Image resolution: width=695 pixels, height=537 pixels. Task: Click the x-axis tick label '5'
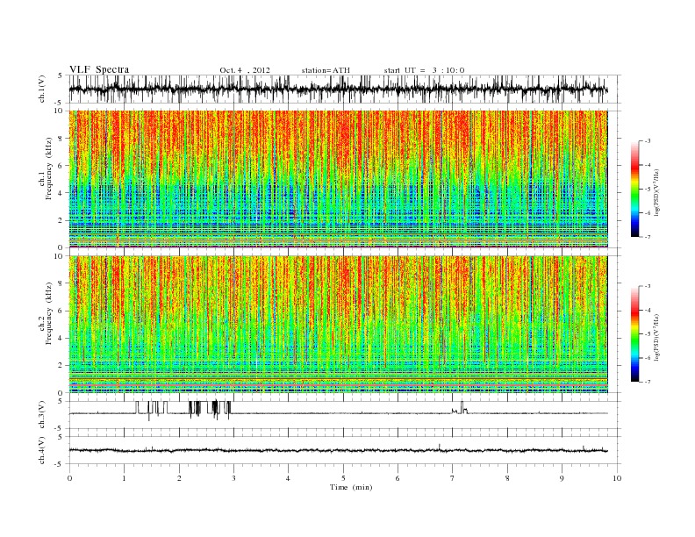coord(343,478)
